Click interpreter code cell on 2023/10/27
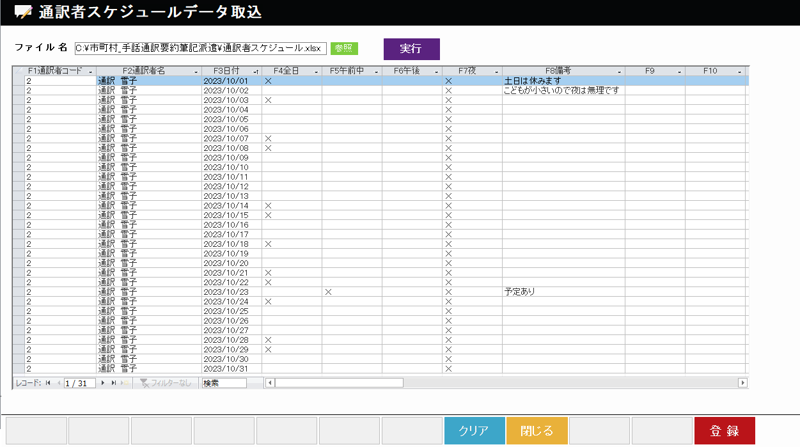 [61, 331]
